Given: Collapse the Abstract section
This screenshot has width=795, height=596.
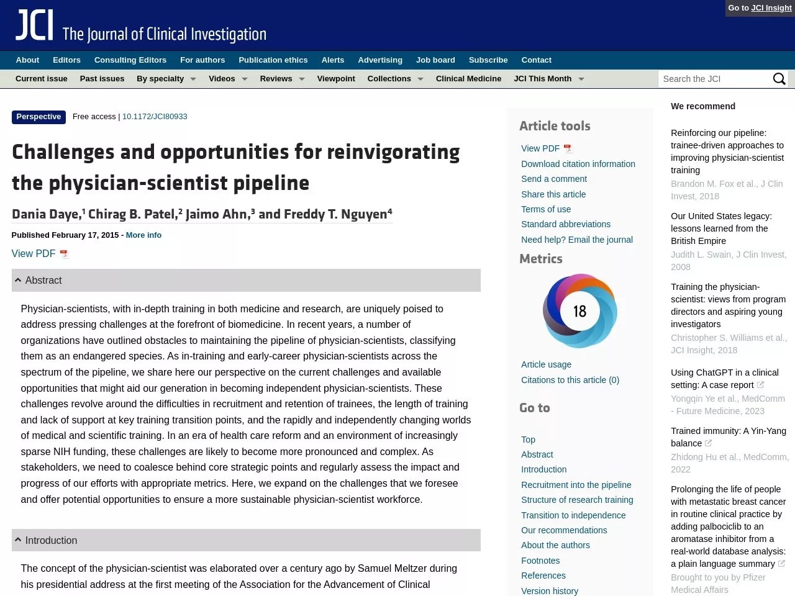Looking at the screenshot, I should tap(246, 281).
